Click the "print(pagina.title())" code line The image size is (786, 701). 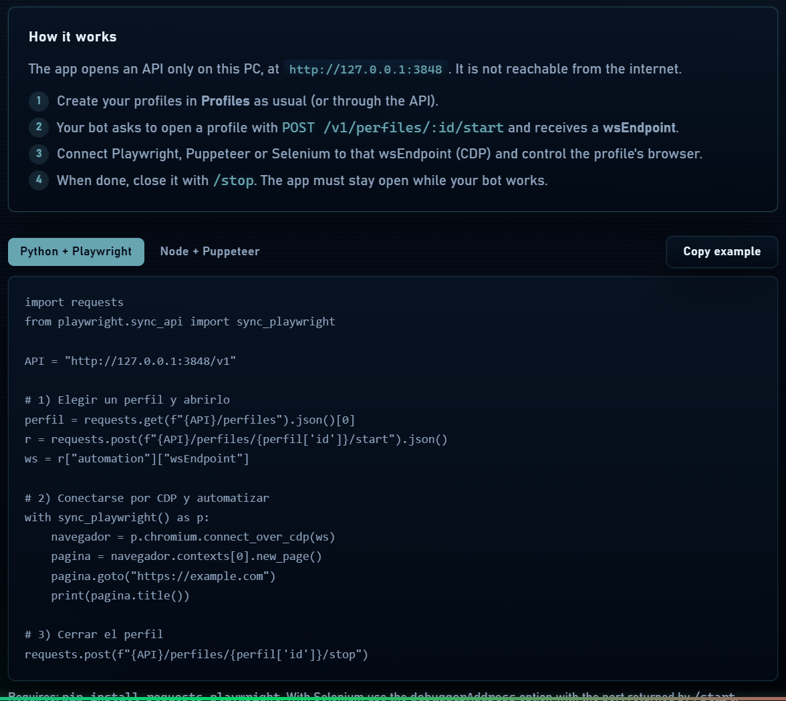[x=120, y=596]
